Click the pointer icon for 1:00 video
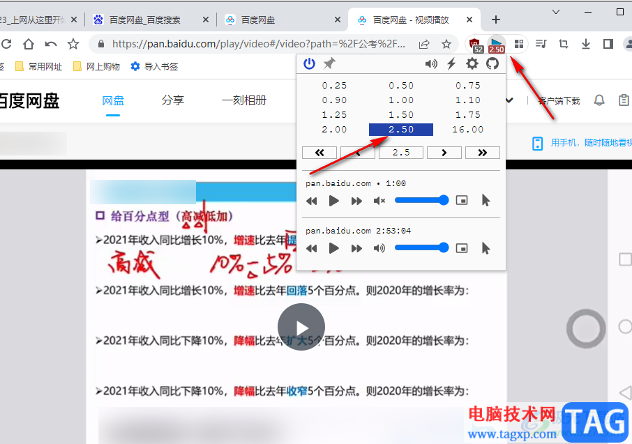 486,200
